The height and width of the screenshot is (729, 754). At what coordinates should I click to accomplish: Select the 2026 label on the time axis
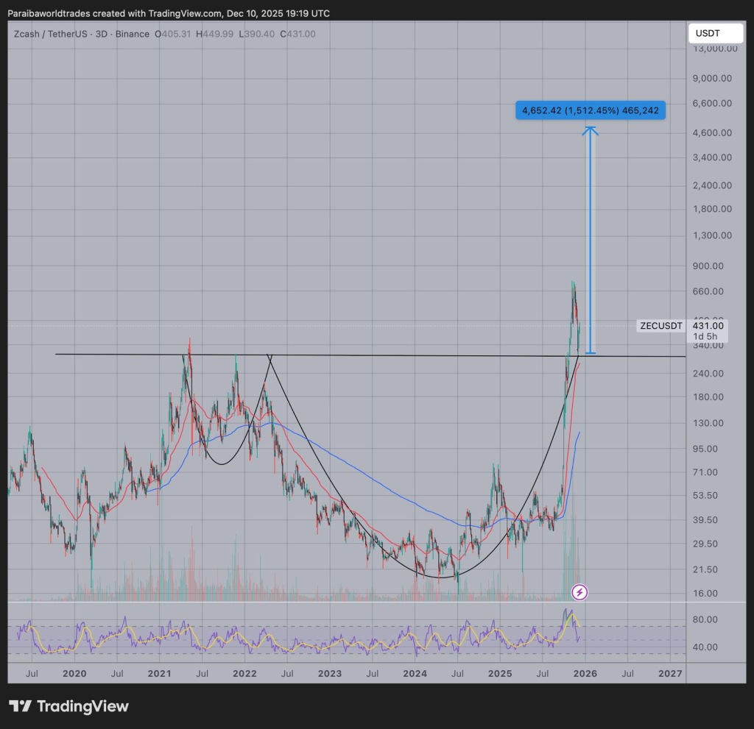[585, 673]
